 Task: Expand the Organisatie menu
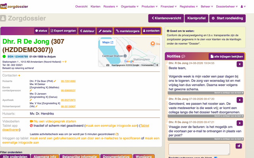[130, 6]
